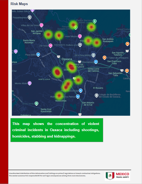
Task: Click the Risk Maps heading
Action: (x=19, y=4)
